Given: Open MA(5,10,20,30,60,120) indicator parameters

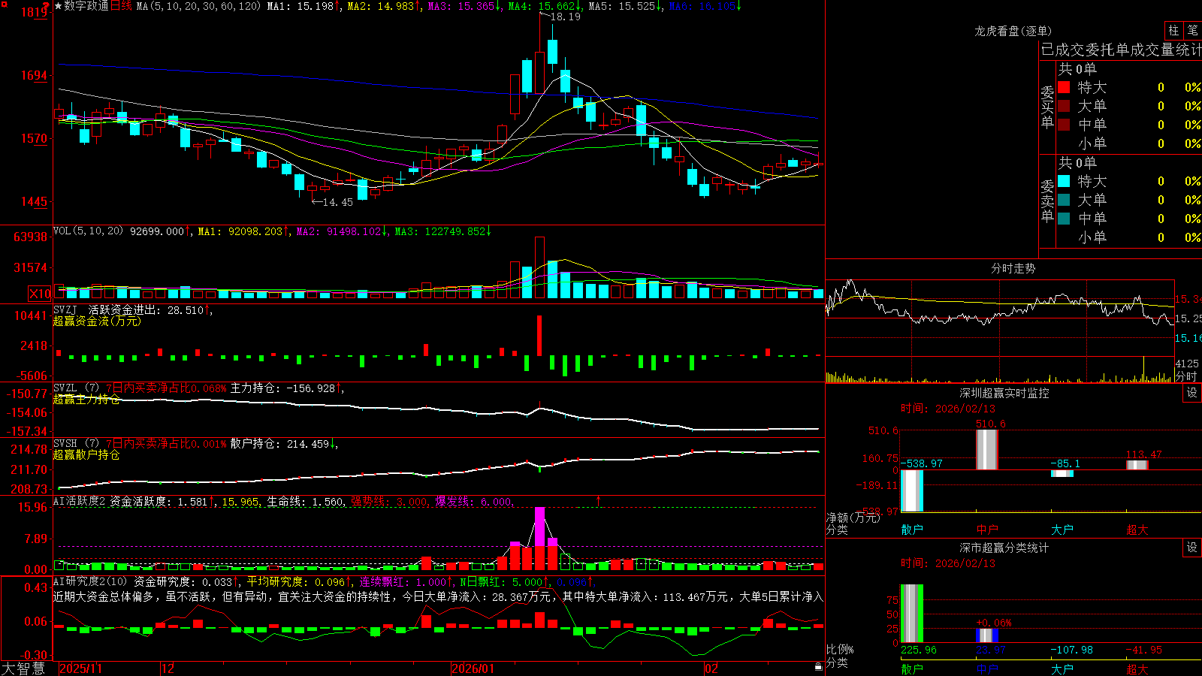Looking at the screenshot, I should [x=198, y=6].
